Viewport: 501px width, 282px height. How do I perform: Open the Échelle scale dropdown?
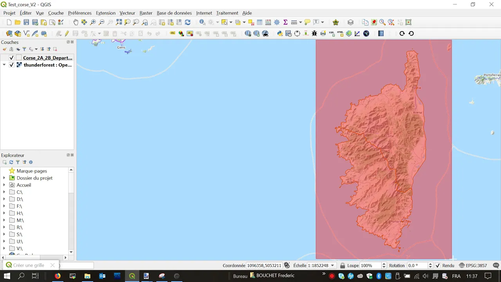click(333, 266)
